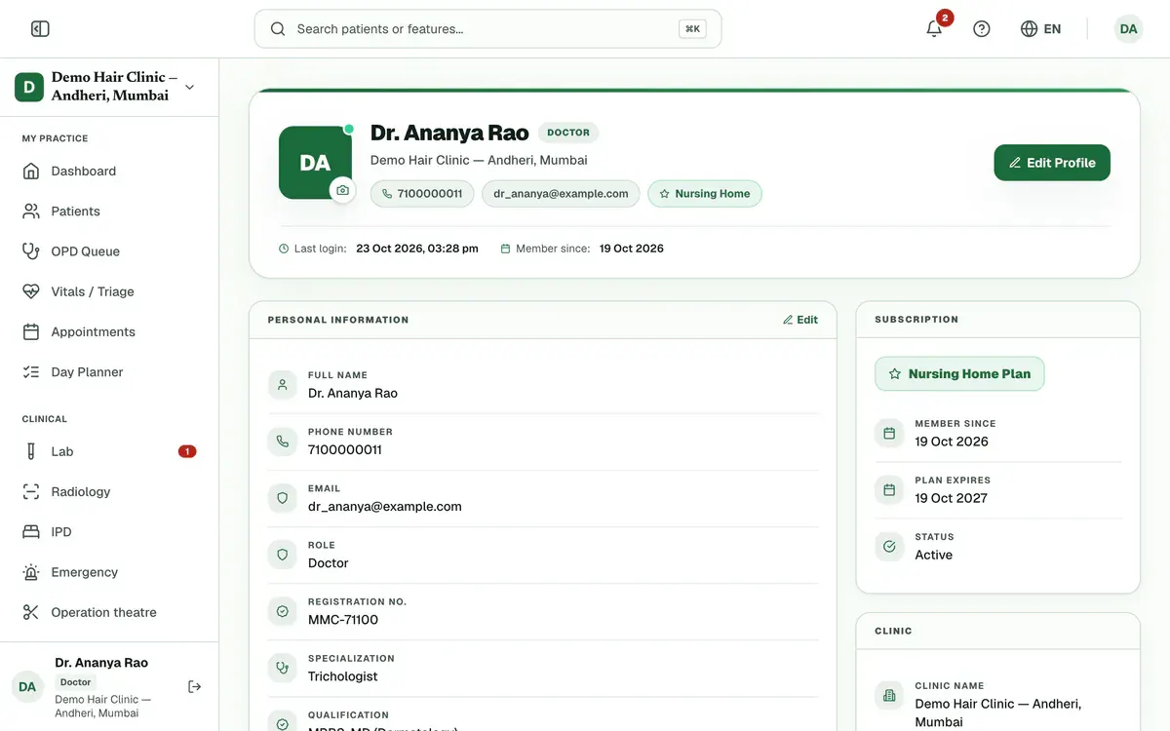This screenshot has height=731, width=1170.
Task: Click the calendar icon beside Plan Expires
Action: click(x=889, y=490)
